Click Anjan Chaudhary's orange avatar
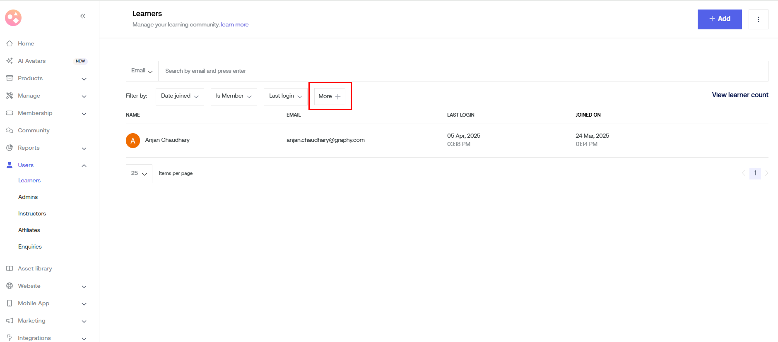The width and height of the screenshot is (778, 342). tap(133, 141)
